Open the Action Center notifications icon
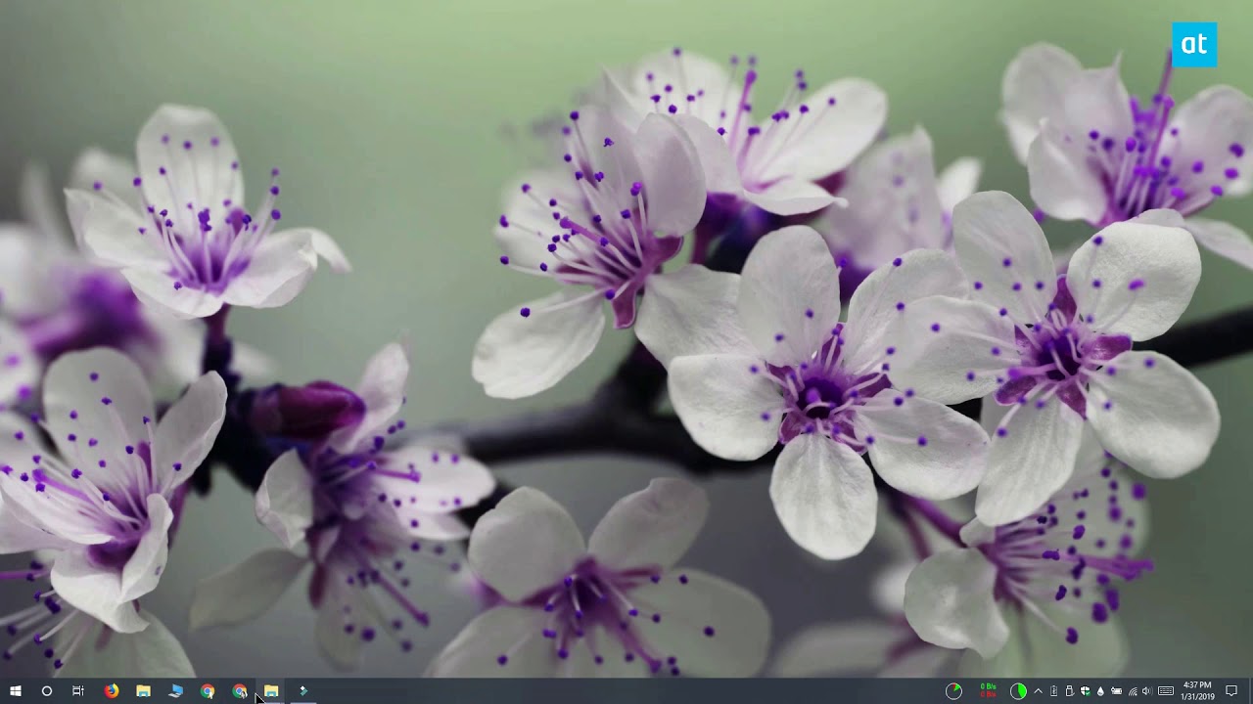1253x704 pixels. pyautogui.click(x=1231, y=691)
